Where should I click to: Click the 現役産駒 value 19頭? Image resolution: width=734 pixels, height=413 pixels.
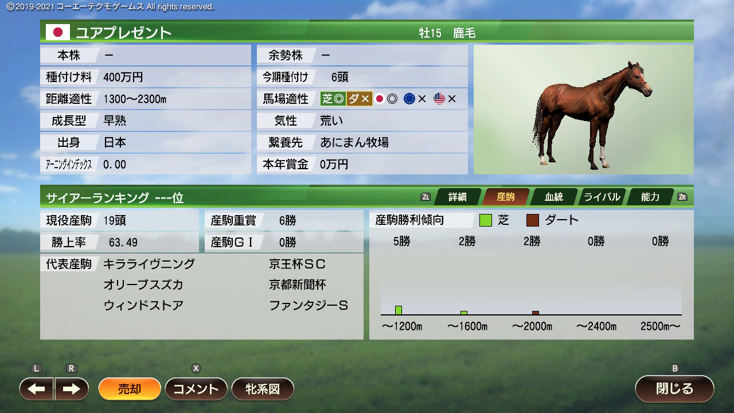(x=115, y=220)
